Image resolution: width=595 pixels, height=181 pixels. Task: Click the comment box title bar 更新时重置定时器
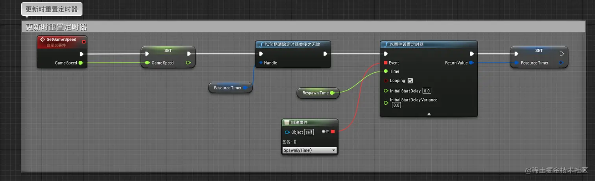303,27
